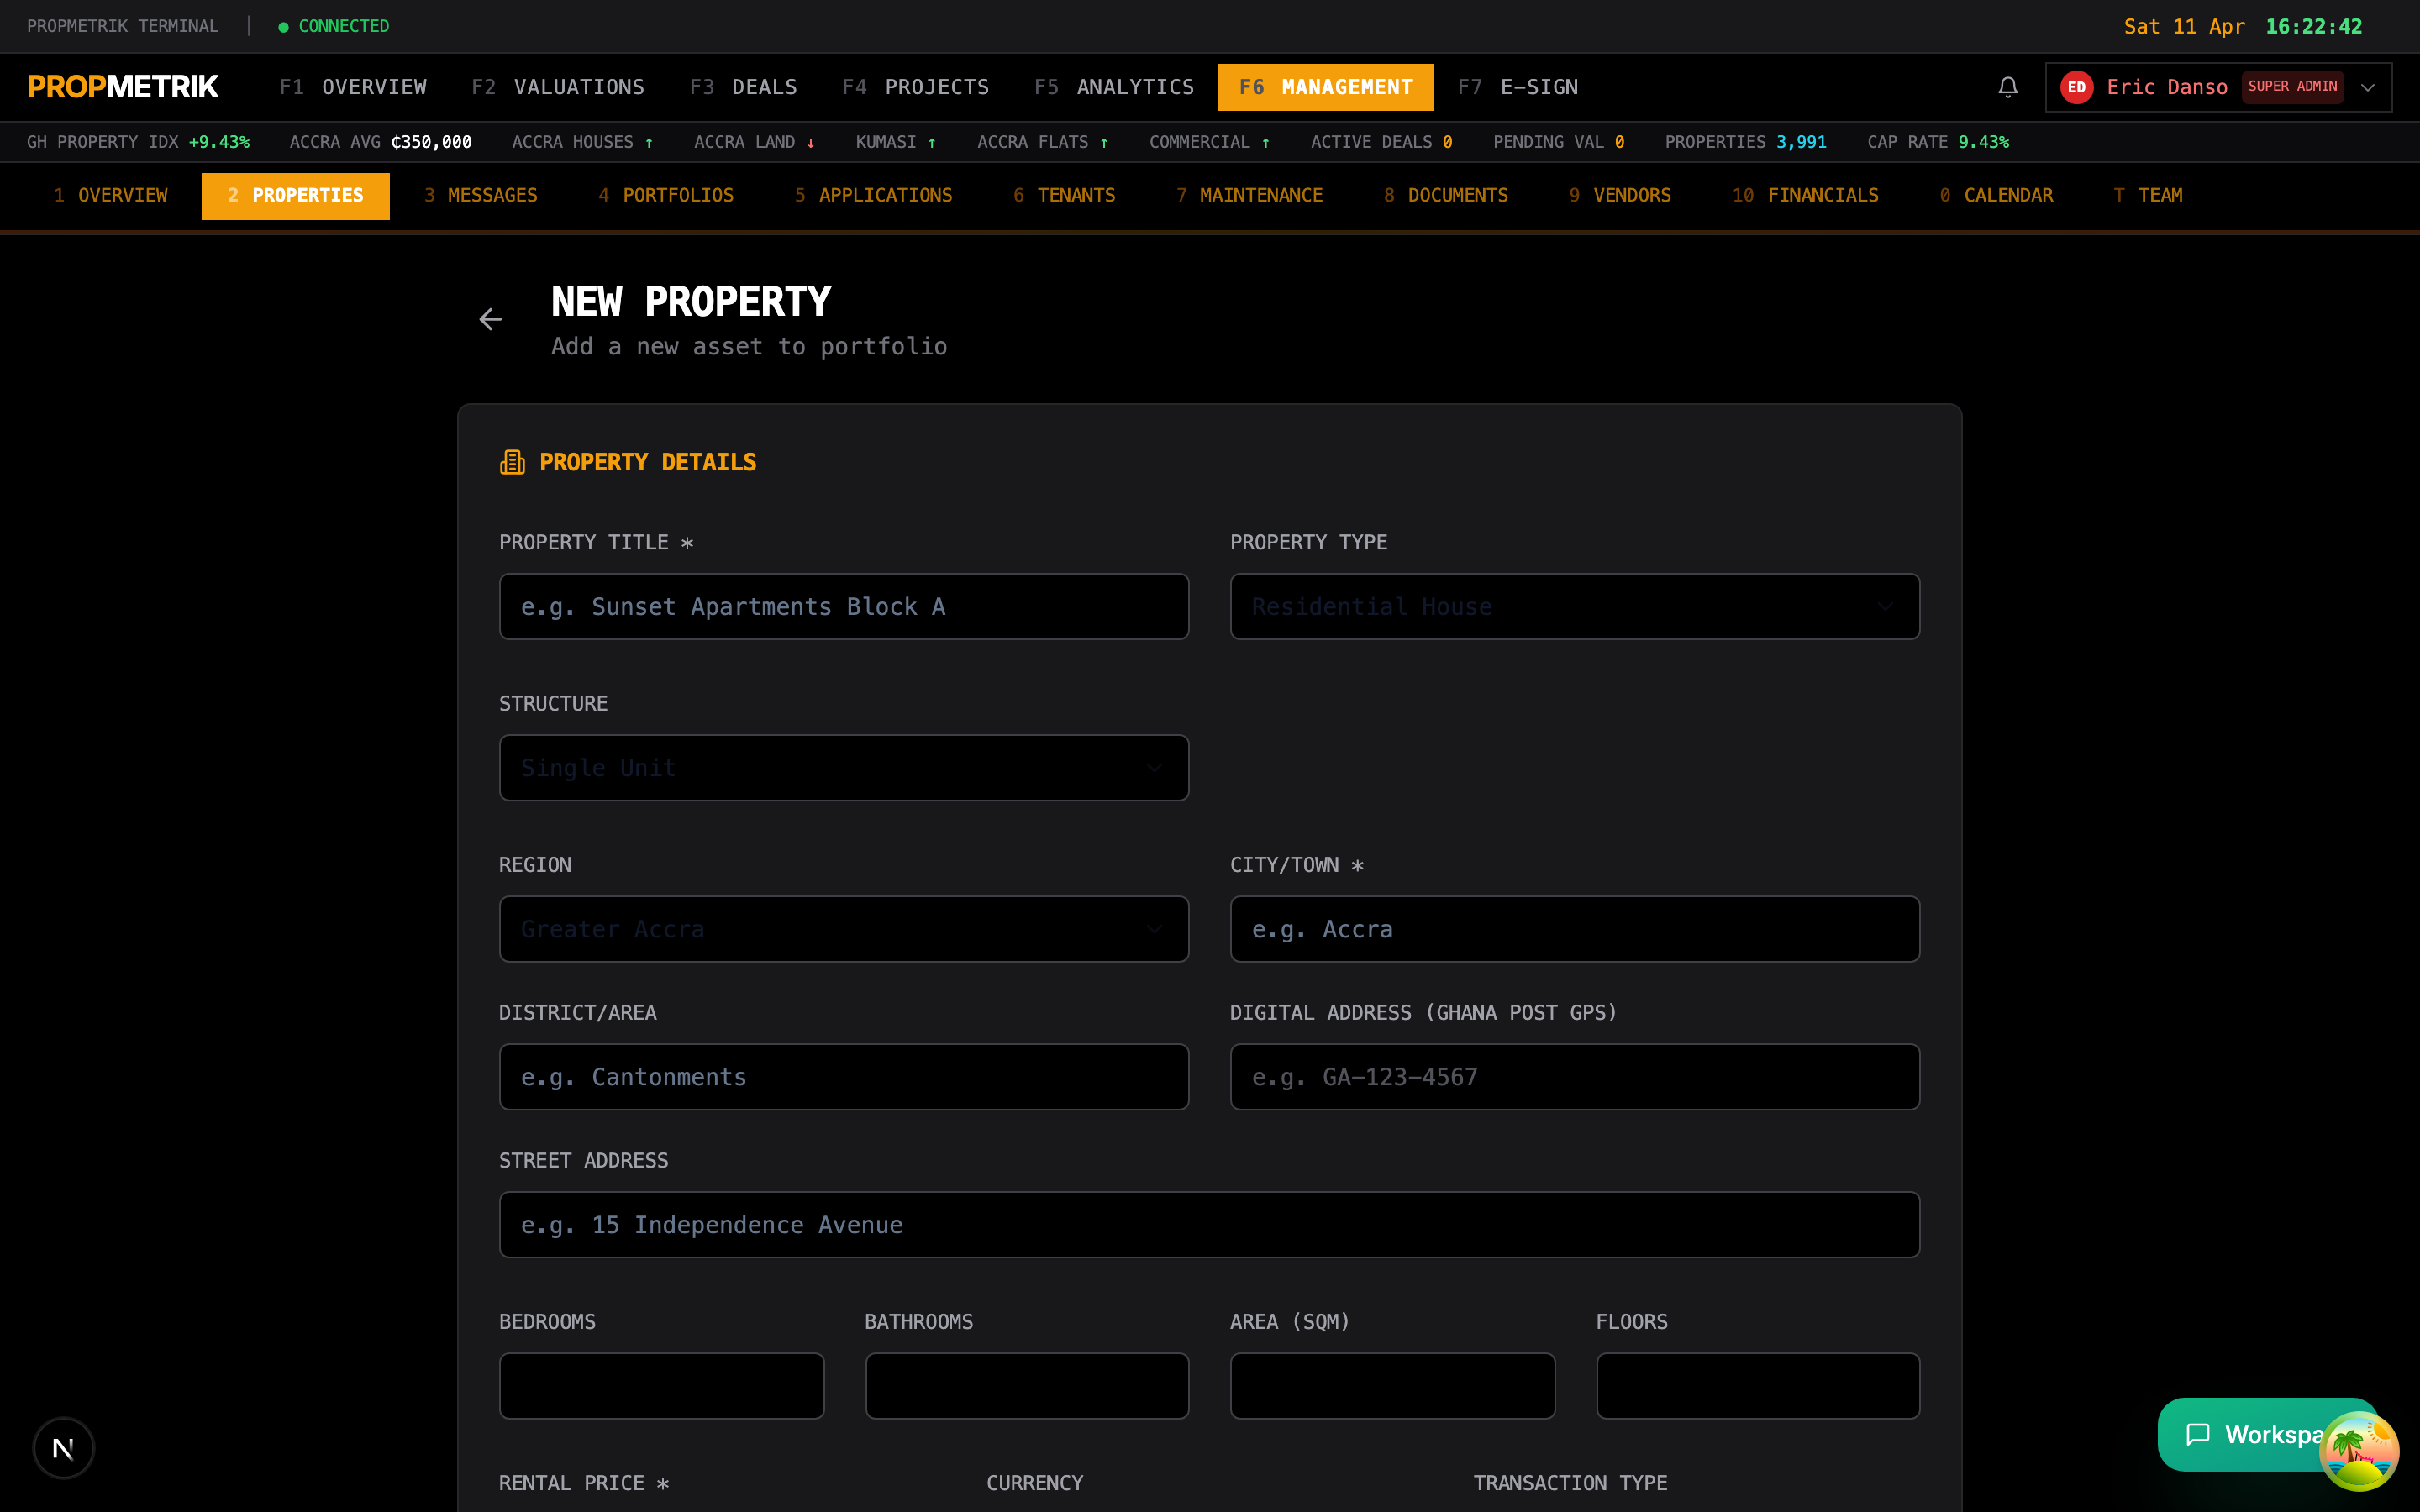This screenshot has width=2420, height=1512.
Task: Click the Property Title input field
Action: pos(843,606)
